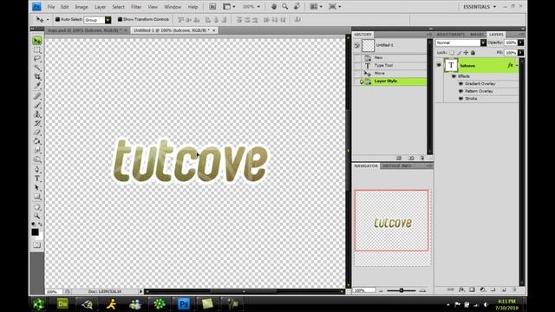
Task: Click the lock all padlock icon
Action: click(x=473, y=53)
